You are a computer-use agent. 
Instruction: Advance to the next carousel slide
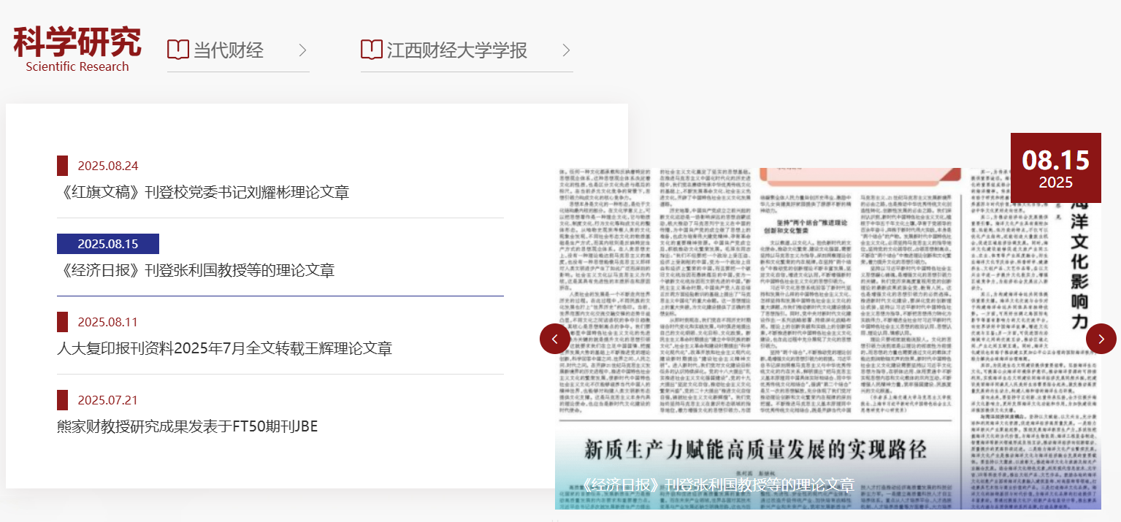1101,339
